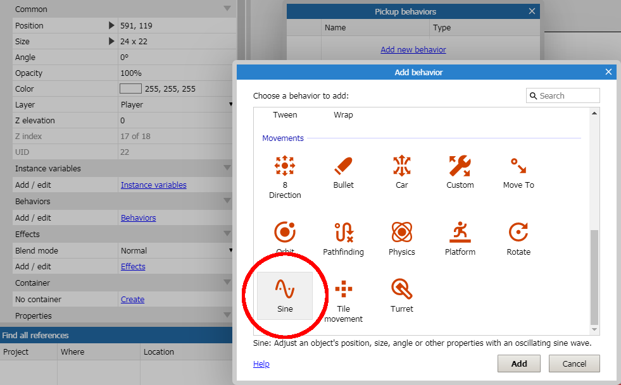Open the Layer dropdown set to Player
Viewport: 621px width, 385px height.
(177, 105)
